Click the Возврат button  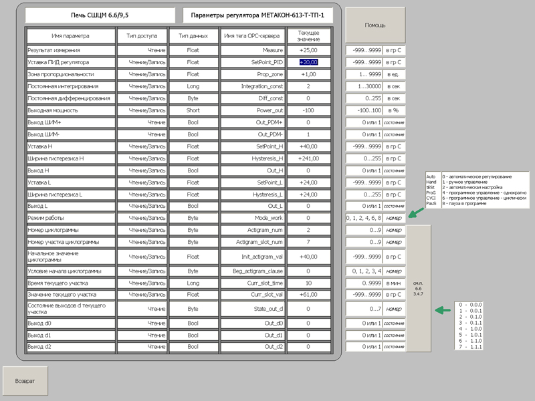point(25,381)
